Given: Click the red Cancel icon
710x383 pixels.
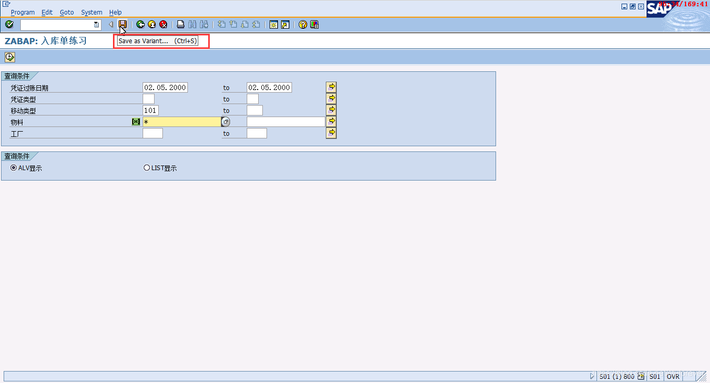Looking at the screenshot, I should coord(163,24).
